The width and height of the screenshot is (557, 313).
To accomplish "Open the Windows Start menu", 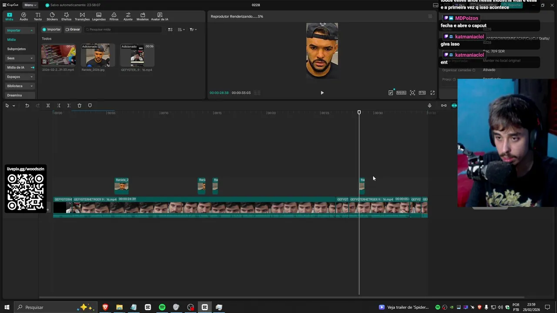I will (7, 307).
